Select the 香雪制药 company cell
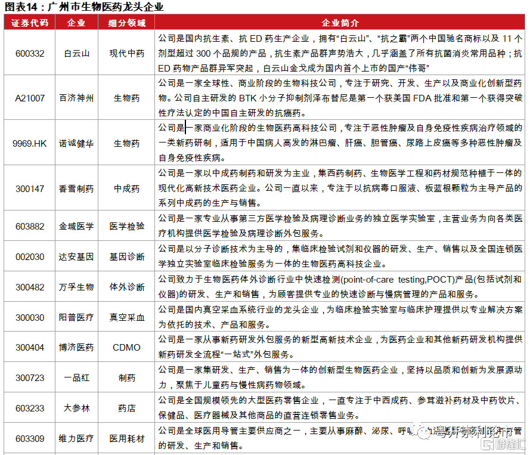 [x=76, y=188]
